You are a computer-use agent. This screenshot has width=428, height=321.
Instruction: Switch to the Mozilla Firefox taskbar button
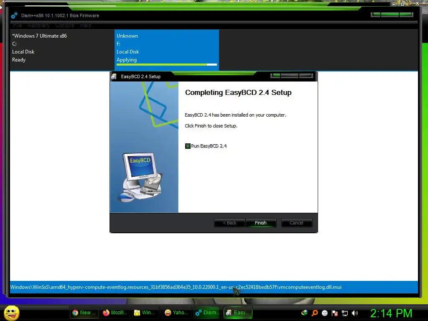click(x=115, y=313)
